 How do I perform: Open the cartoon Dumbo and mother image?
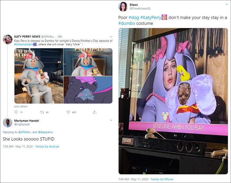coord(88,90)
